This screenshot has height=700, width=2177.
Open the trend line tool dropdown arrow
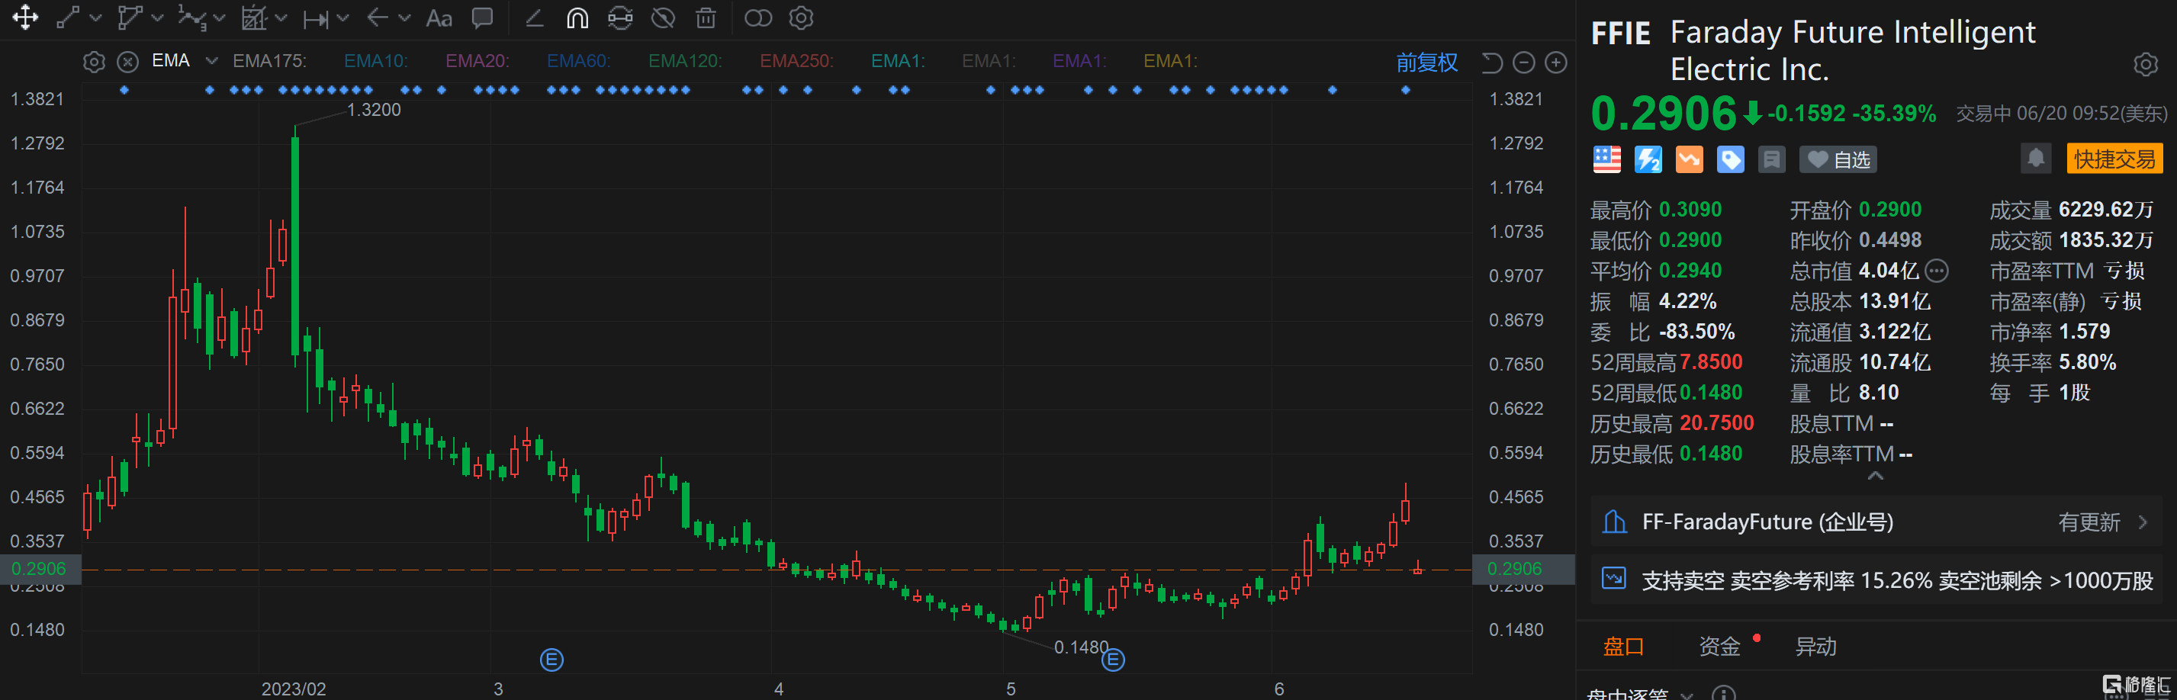[x=95, y=18]
